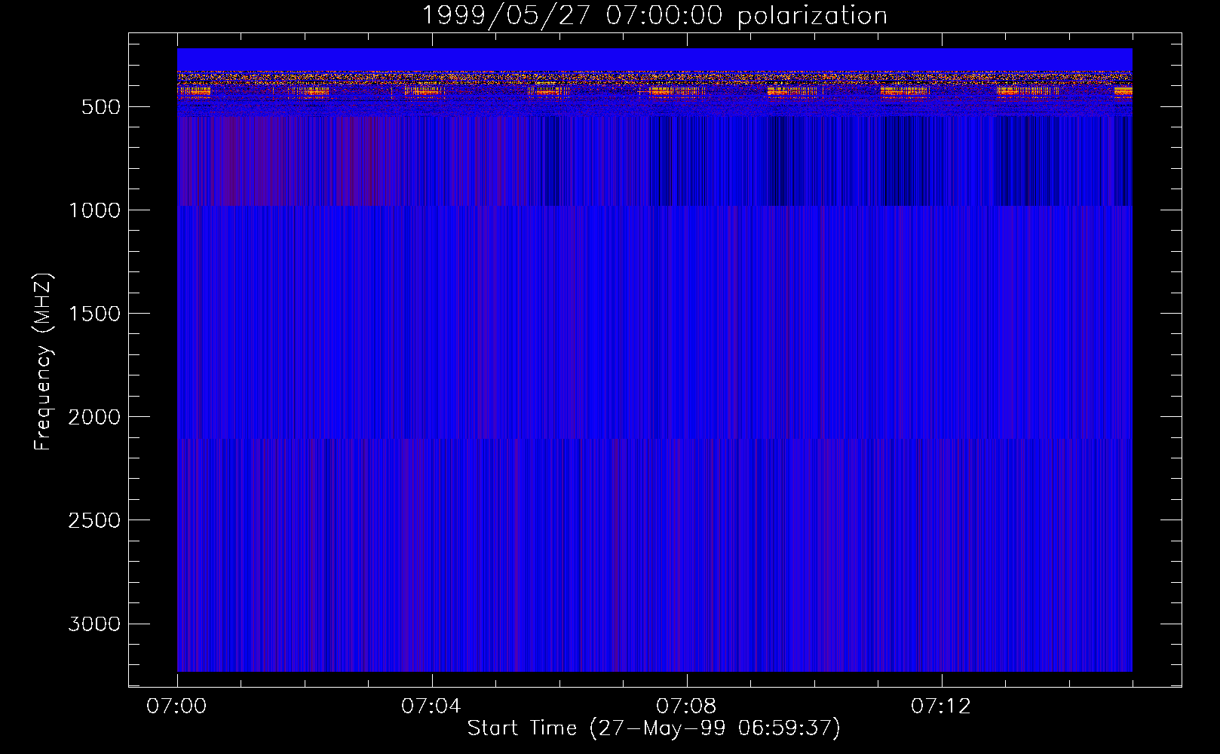Click the 07:00 time tick label

pyautogui.click(x=176, y=706)
